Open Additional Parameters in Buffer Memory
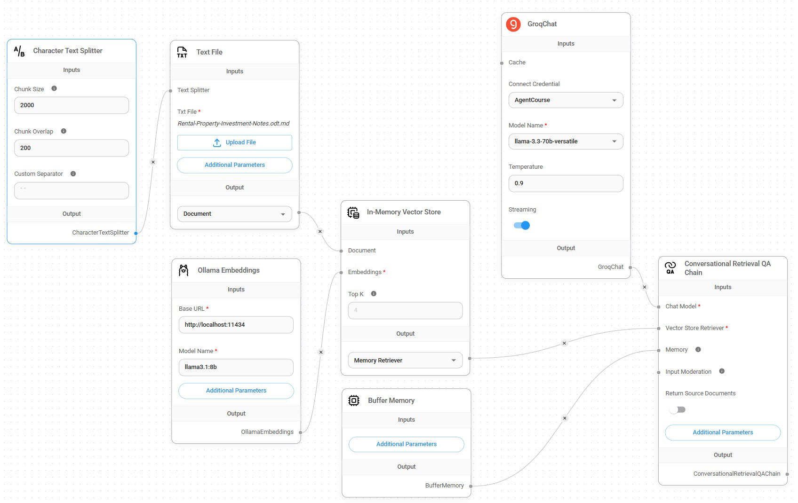This screenshot has height=503, width=798. tap(406, 444)
